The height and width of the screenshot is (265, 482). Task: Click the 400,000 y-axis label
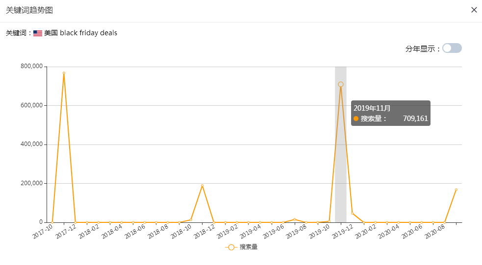(x=32, y=144)
